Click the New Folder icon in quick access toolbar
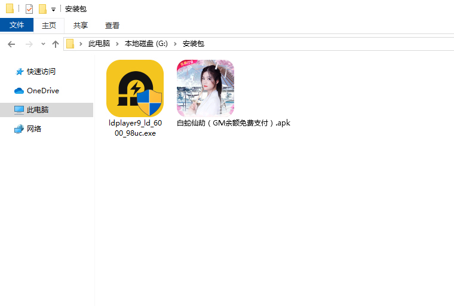Viewport: 454px width, 306px height. (x=42, y=9)
